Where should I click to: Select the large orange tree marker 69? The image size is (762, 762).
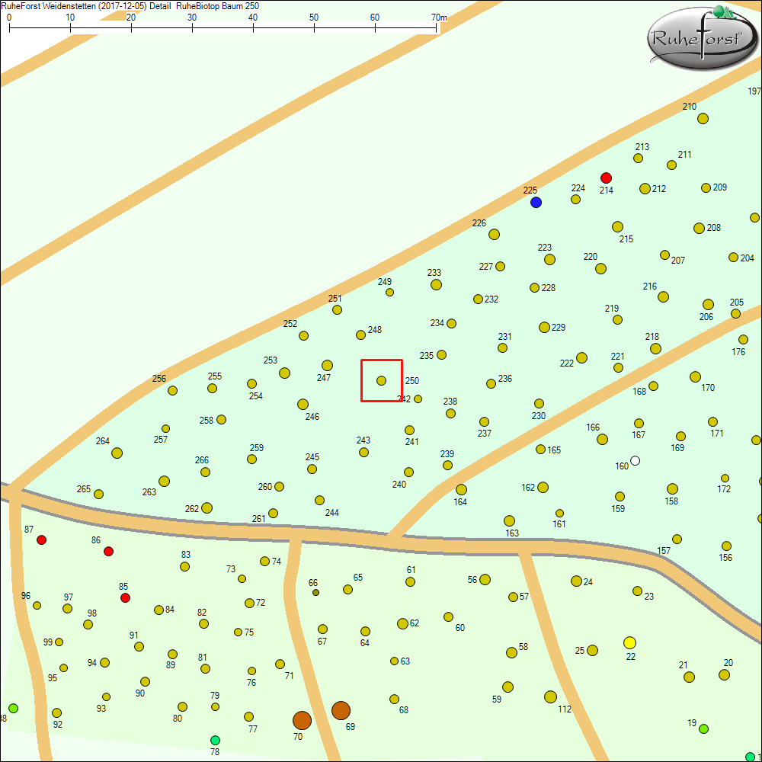341,710
